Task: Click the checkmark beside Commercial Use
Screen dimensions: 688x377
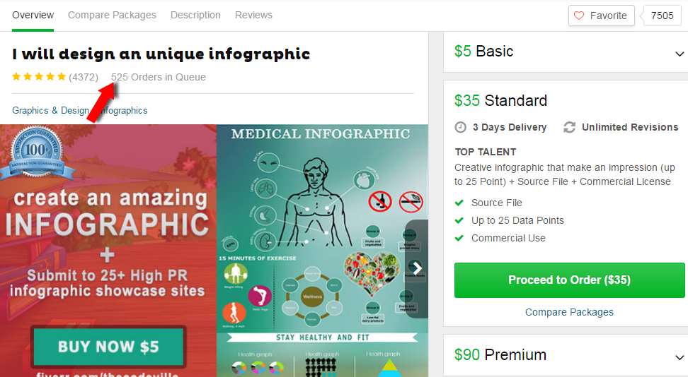Action: pyautogui.click(x=459, y=238)
